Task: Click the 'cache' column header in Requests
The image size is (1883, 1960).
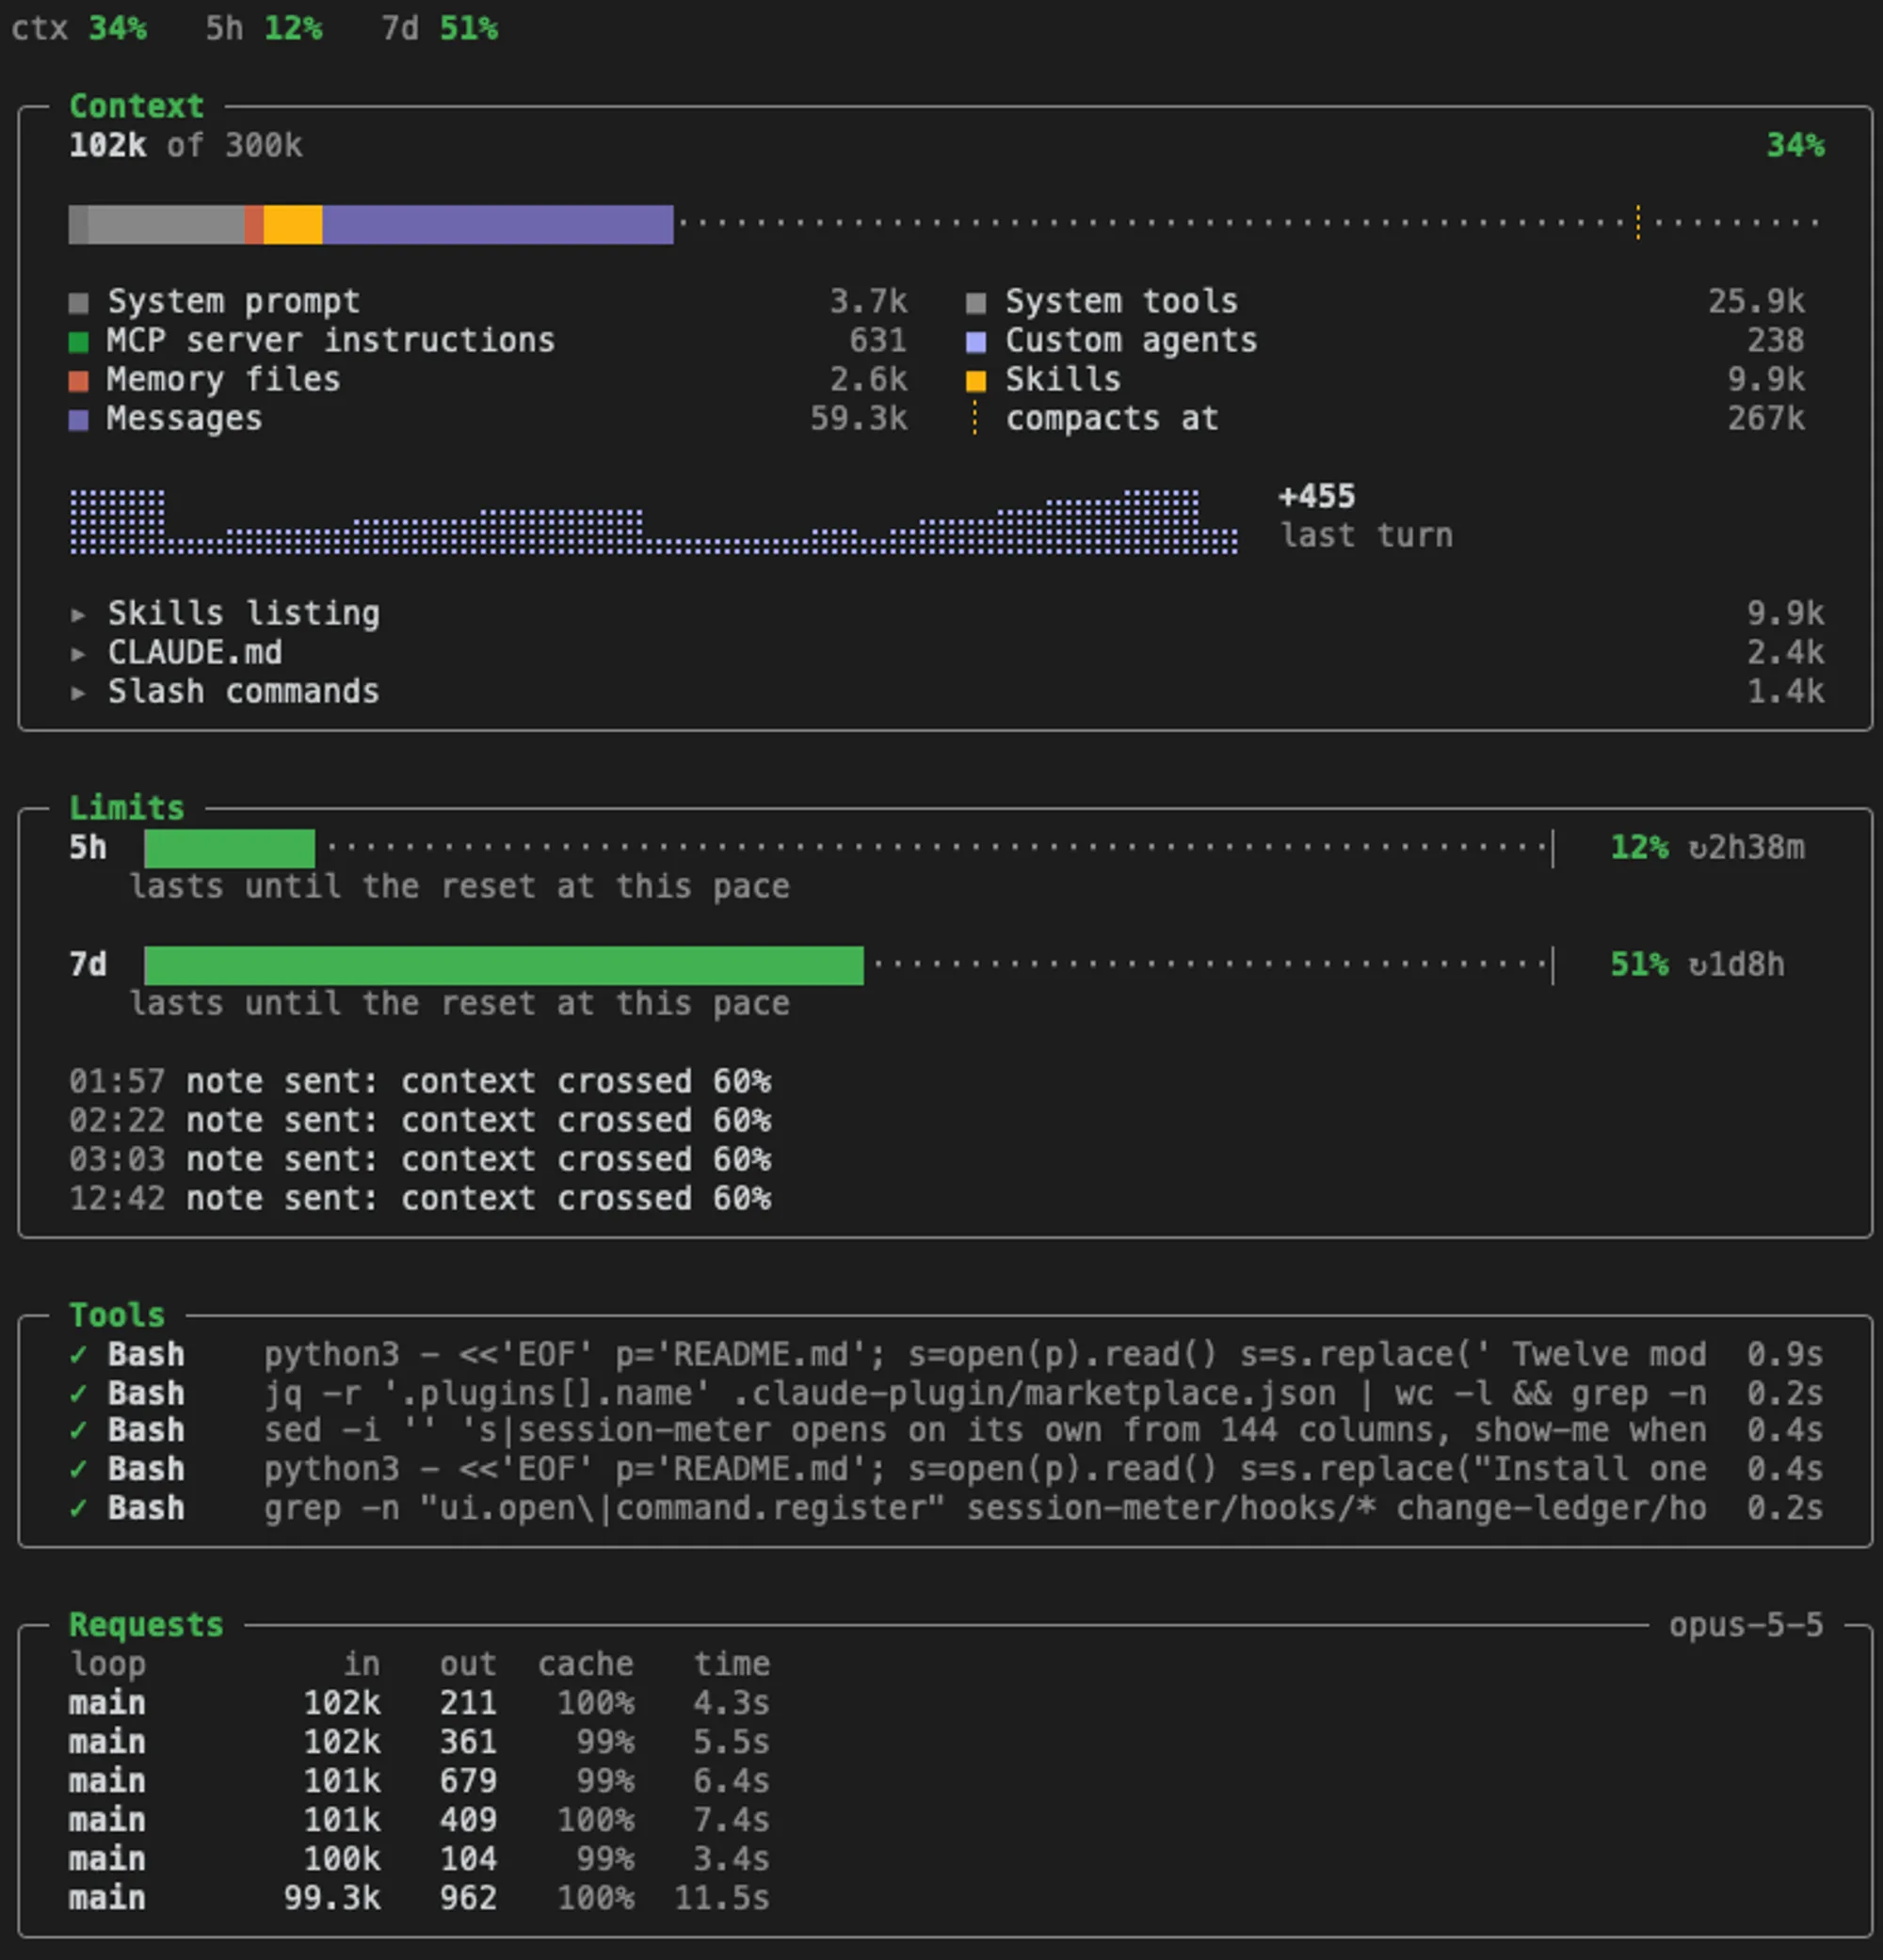Action: [586, 1664]
